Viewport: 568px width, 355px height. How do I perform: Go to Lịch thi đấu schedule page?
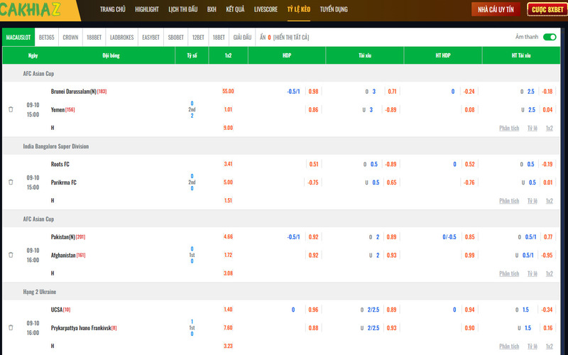183,9
